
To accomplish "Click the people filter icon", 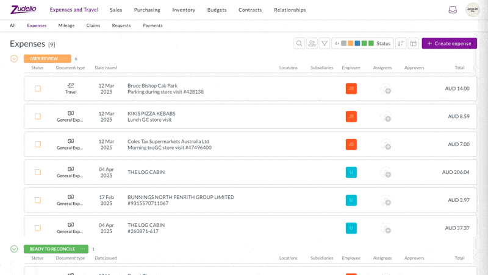I will click(312, 43).
